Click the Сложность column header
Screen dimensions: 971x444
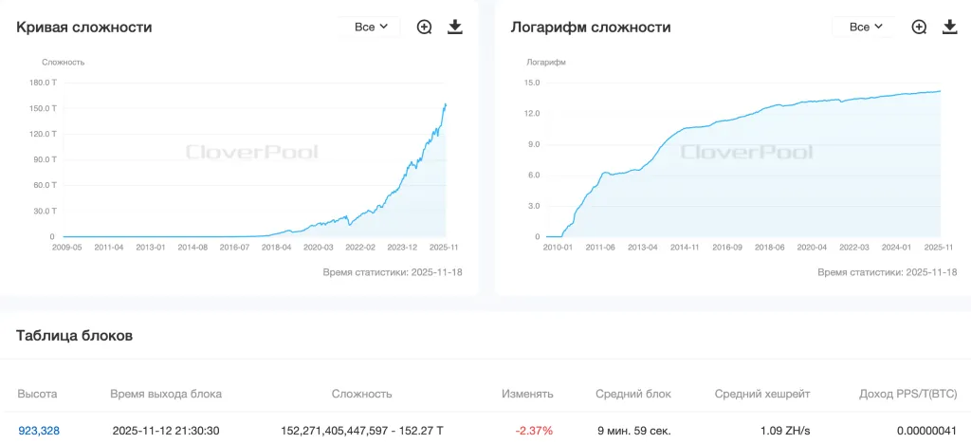361,394
